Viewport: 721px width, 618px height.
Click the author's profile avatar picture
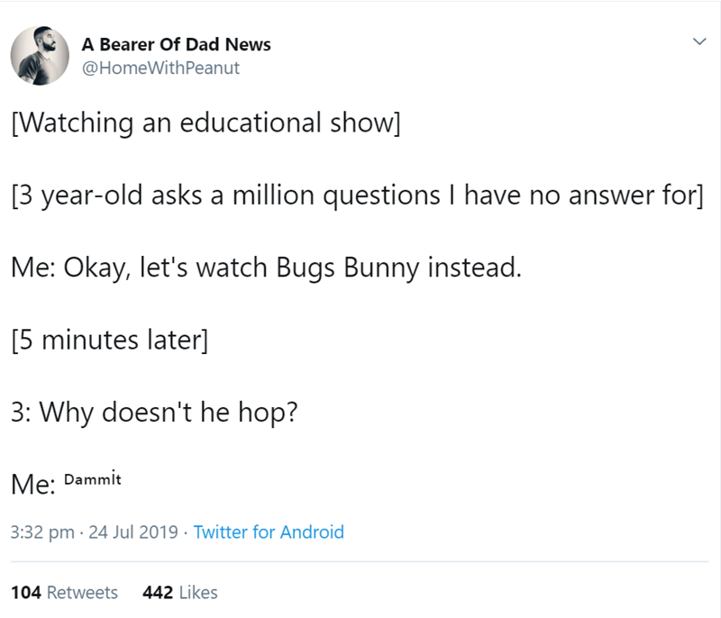pos(41,54)
